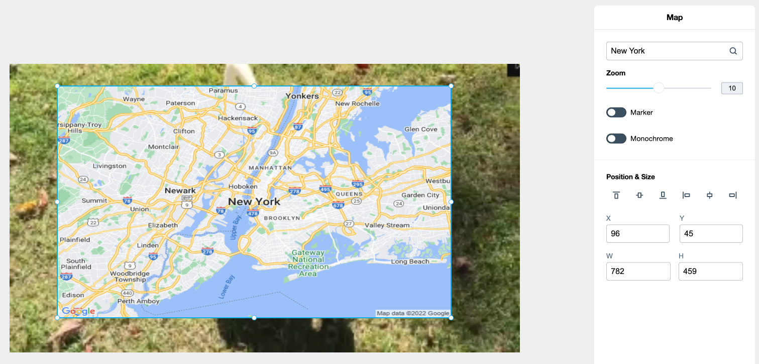Click the W width field
Screen dimensions: 759x364
[x=638, y=271]
